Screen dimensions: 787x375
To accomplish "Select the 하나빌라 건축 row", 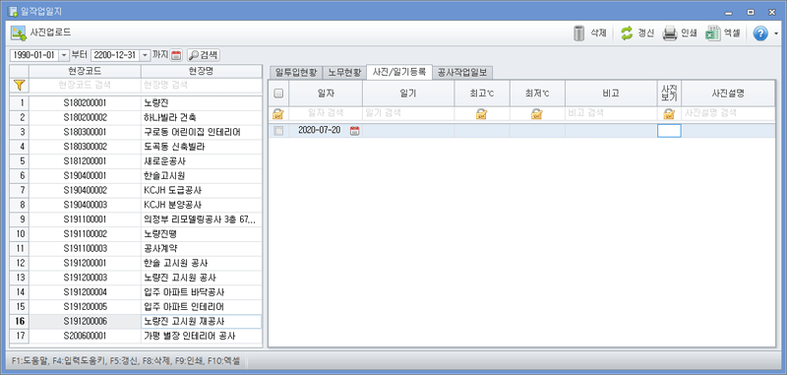I will (x=136, y=117).
